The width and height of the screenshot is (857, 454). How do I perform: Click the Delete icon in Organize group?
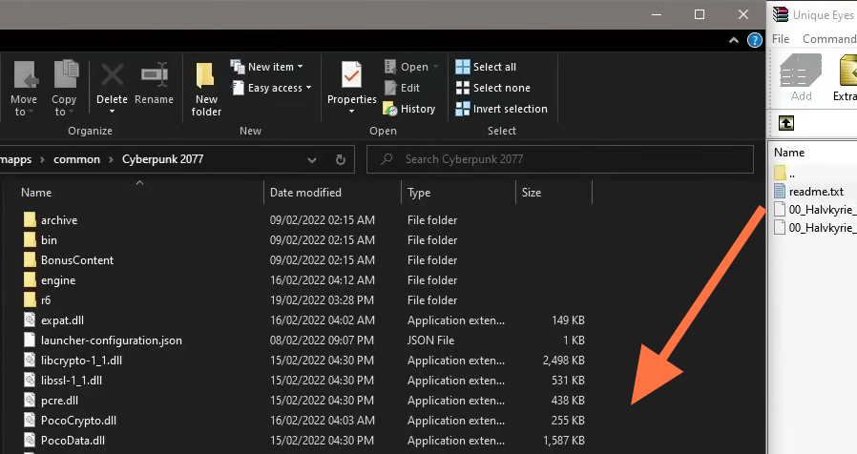pos(112,74)
